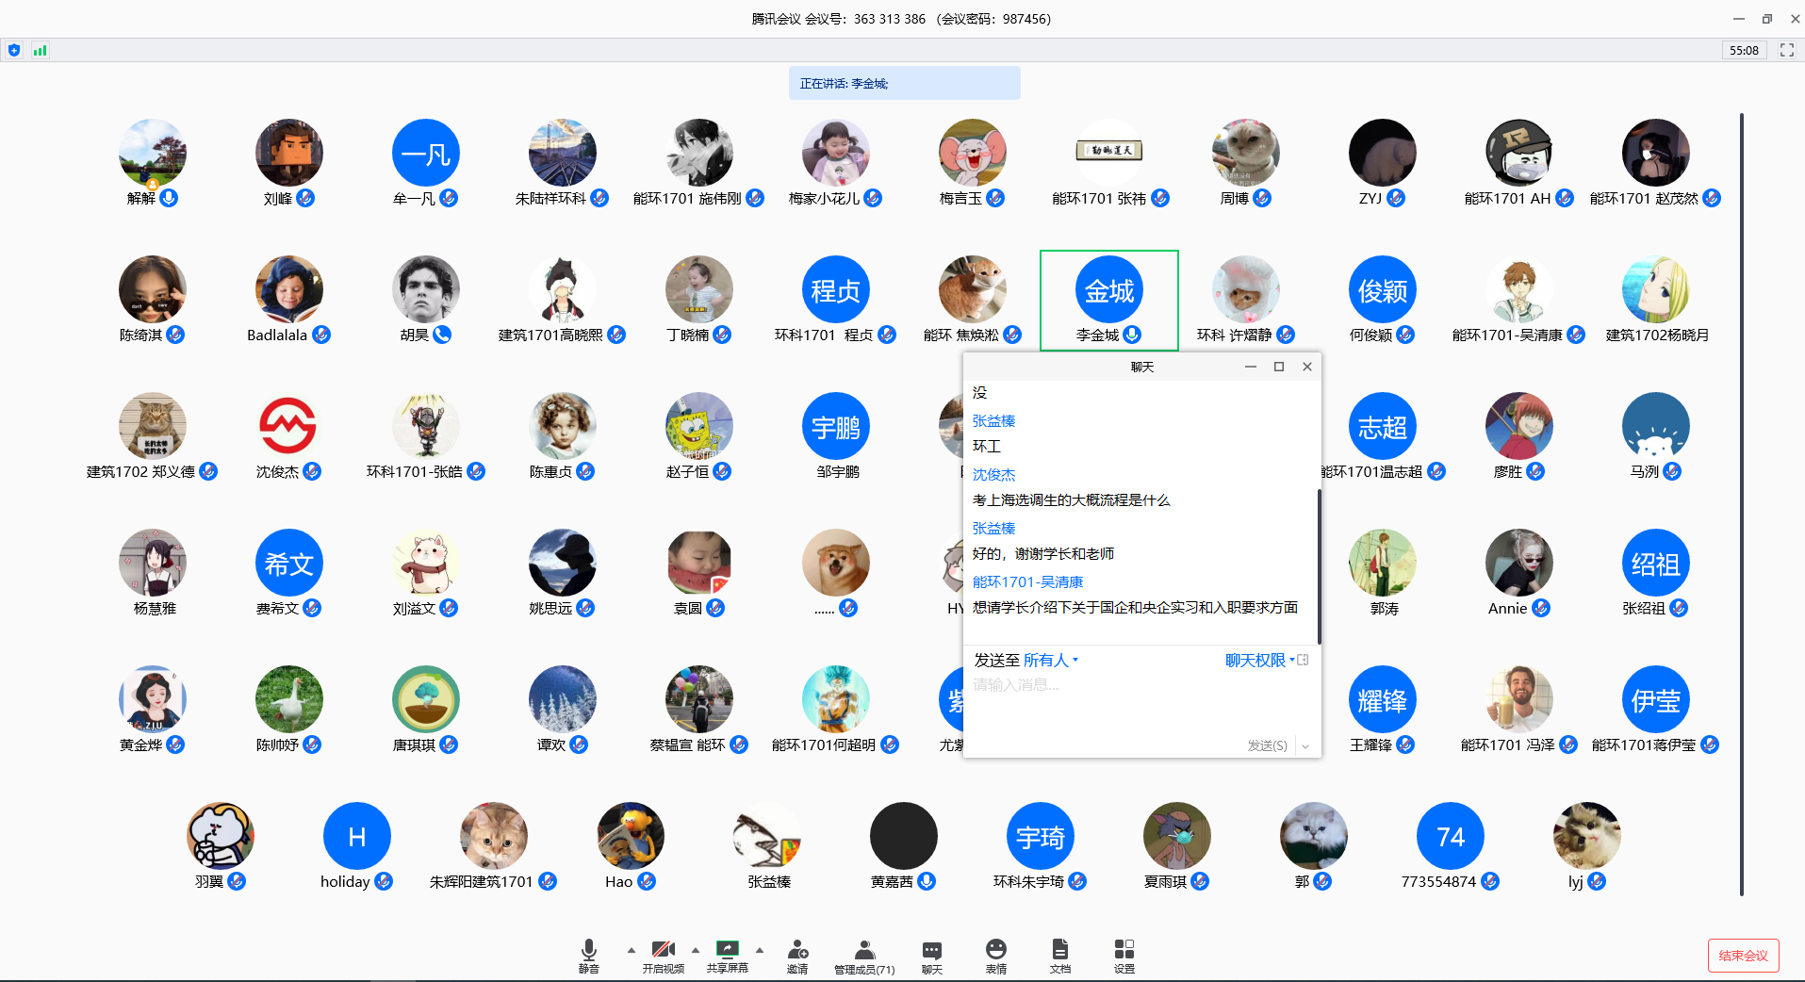The image size is (1805, 982).
Task: Open the send options arrow beside 发送(S)
Action: pyautogui.click(x=1305, y=745)
